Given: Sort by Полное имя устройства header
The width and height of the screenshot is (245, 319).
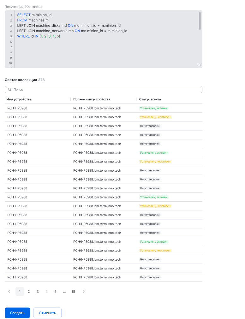Looking at the screenshot, I should click(92, 99).
